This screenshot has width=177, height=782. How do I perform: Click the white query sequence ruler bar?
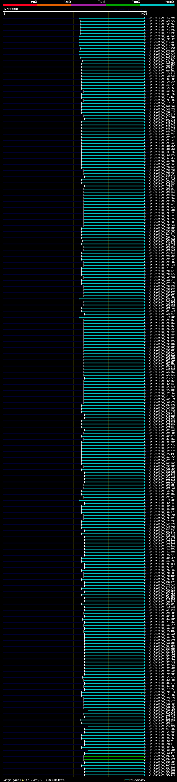coord(75,12)
